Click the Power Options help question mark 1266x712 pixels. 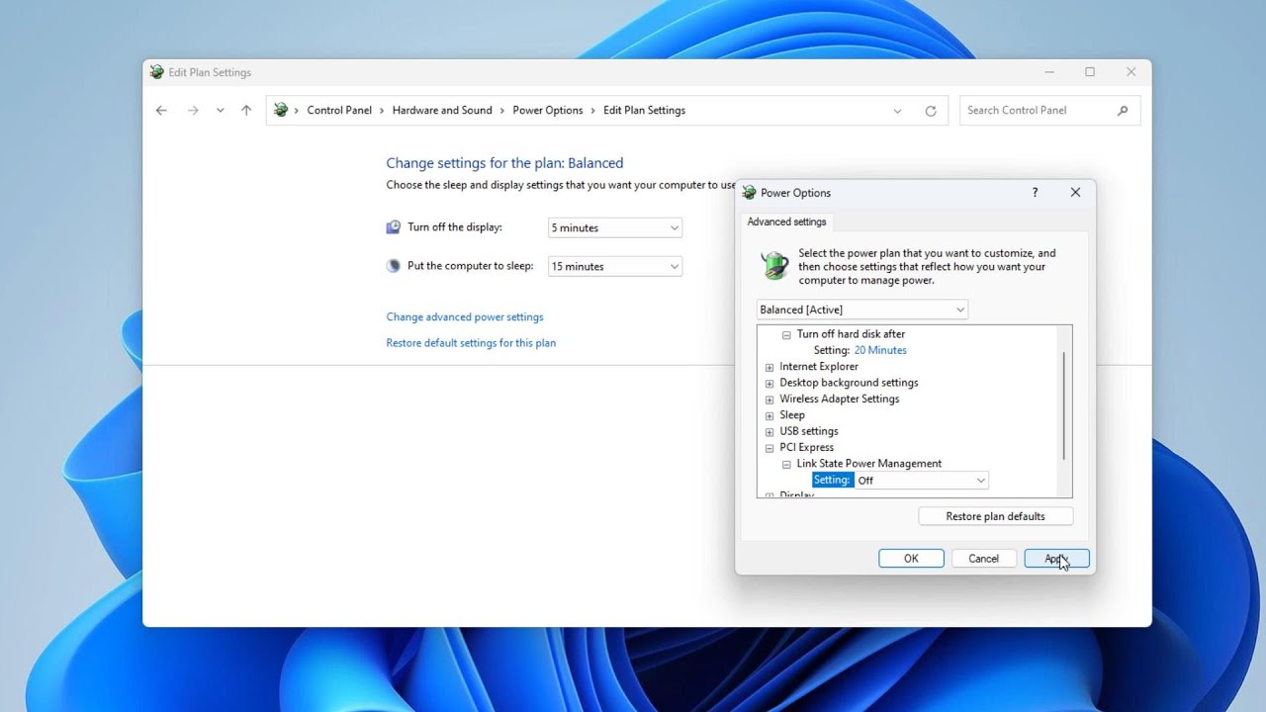[x=1035, y=193]
